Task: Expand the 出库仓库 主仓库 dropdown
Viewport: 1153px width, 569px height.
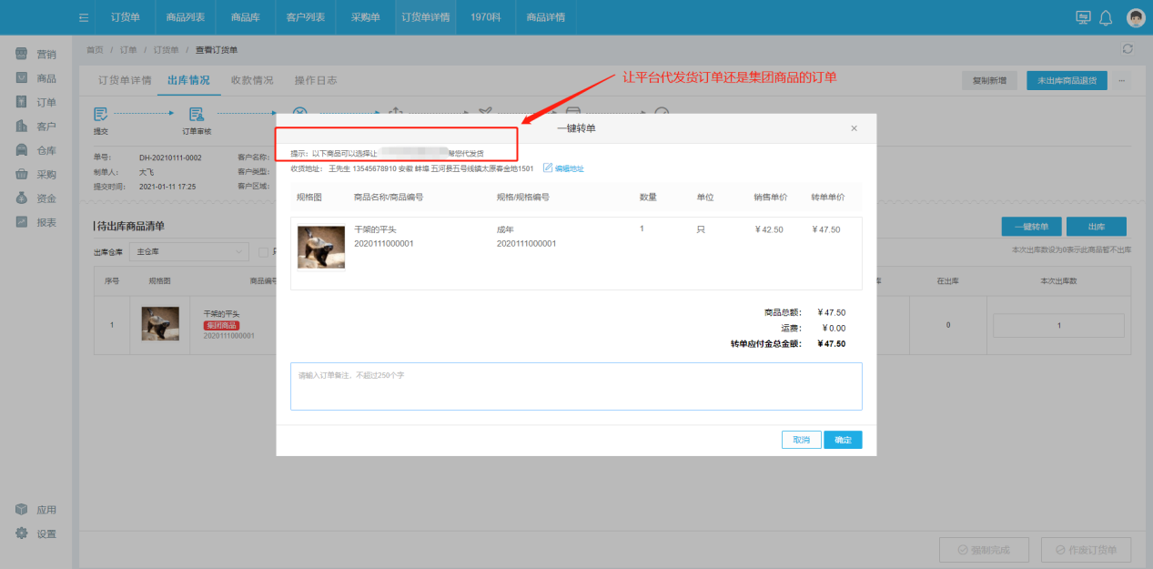Action: [187, 252]
